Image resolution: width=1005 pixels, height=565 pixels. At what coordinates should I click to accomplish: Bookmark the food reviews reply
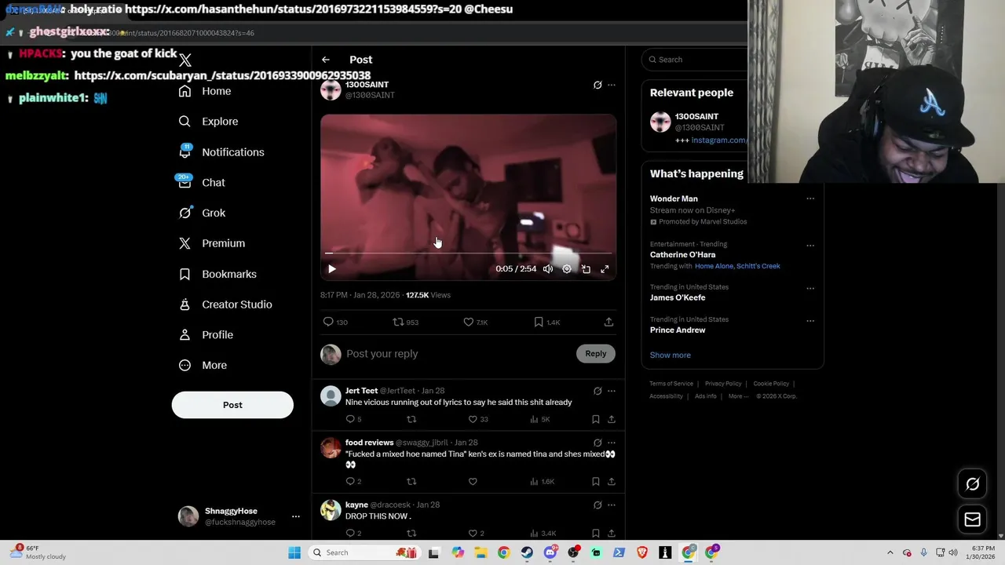click(x=596, y=482)
